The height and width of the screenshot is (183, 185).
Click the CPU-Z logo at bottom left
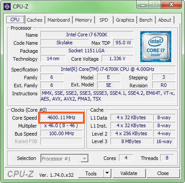coord(20,174)
